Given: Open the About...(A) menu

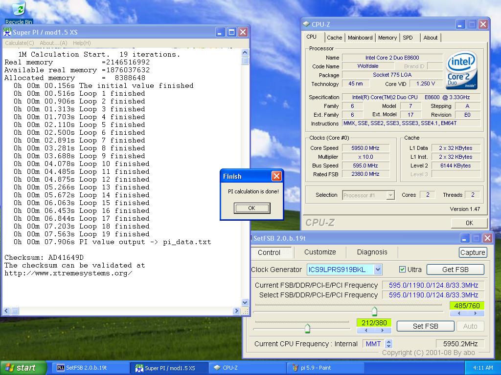Looking at the screenshot, I should [x=53, y=43].
